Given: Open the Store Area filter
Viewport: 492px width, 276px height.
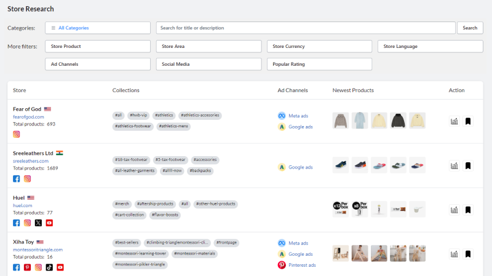Looking at the screenshot, I should click(208, 47).
